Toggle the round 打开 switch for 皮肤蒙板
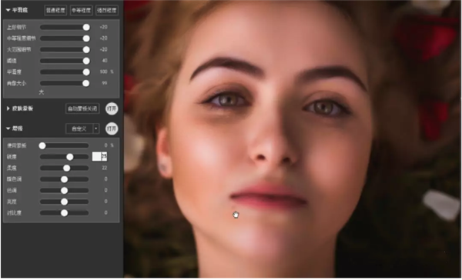The width and height of the screenshot is (462, 280). coord(112,108)
